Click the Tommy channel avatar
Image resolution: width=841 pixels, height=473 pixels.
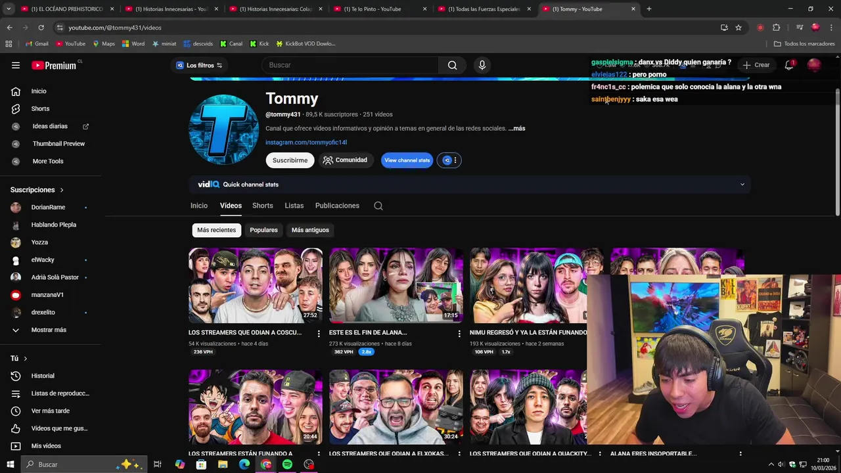[x=223, y=129]
